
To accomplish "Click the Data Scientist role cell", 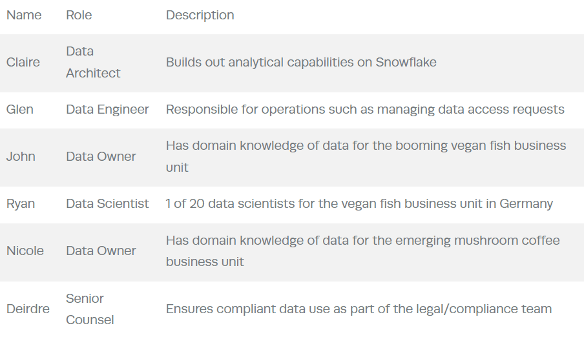I will (x=107, y=204).
